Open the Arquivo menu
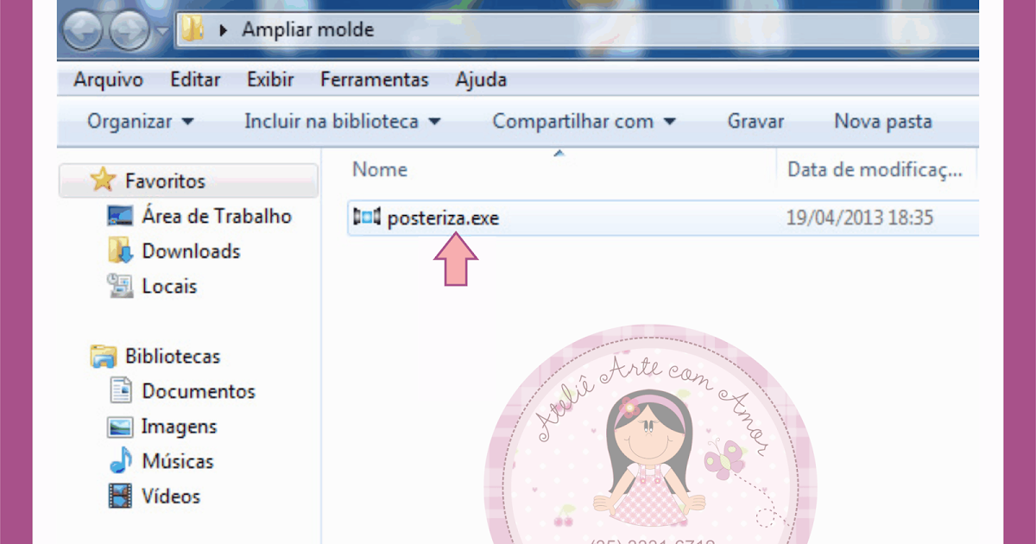This screenshot has width=1036, height=544. click(x=108, y=80)
